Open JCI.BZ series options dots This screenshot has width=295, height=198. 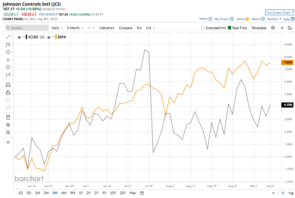24,36
